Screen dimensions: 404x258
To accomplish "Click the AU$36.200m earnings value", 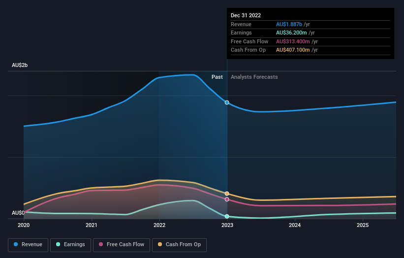I will pyautogui.click(x=291, y=32).
